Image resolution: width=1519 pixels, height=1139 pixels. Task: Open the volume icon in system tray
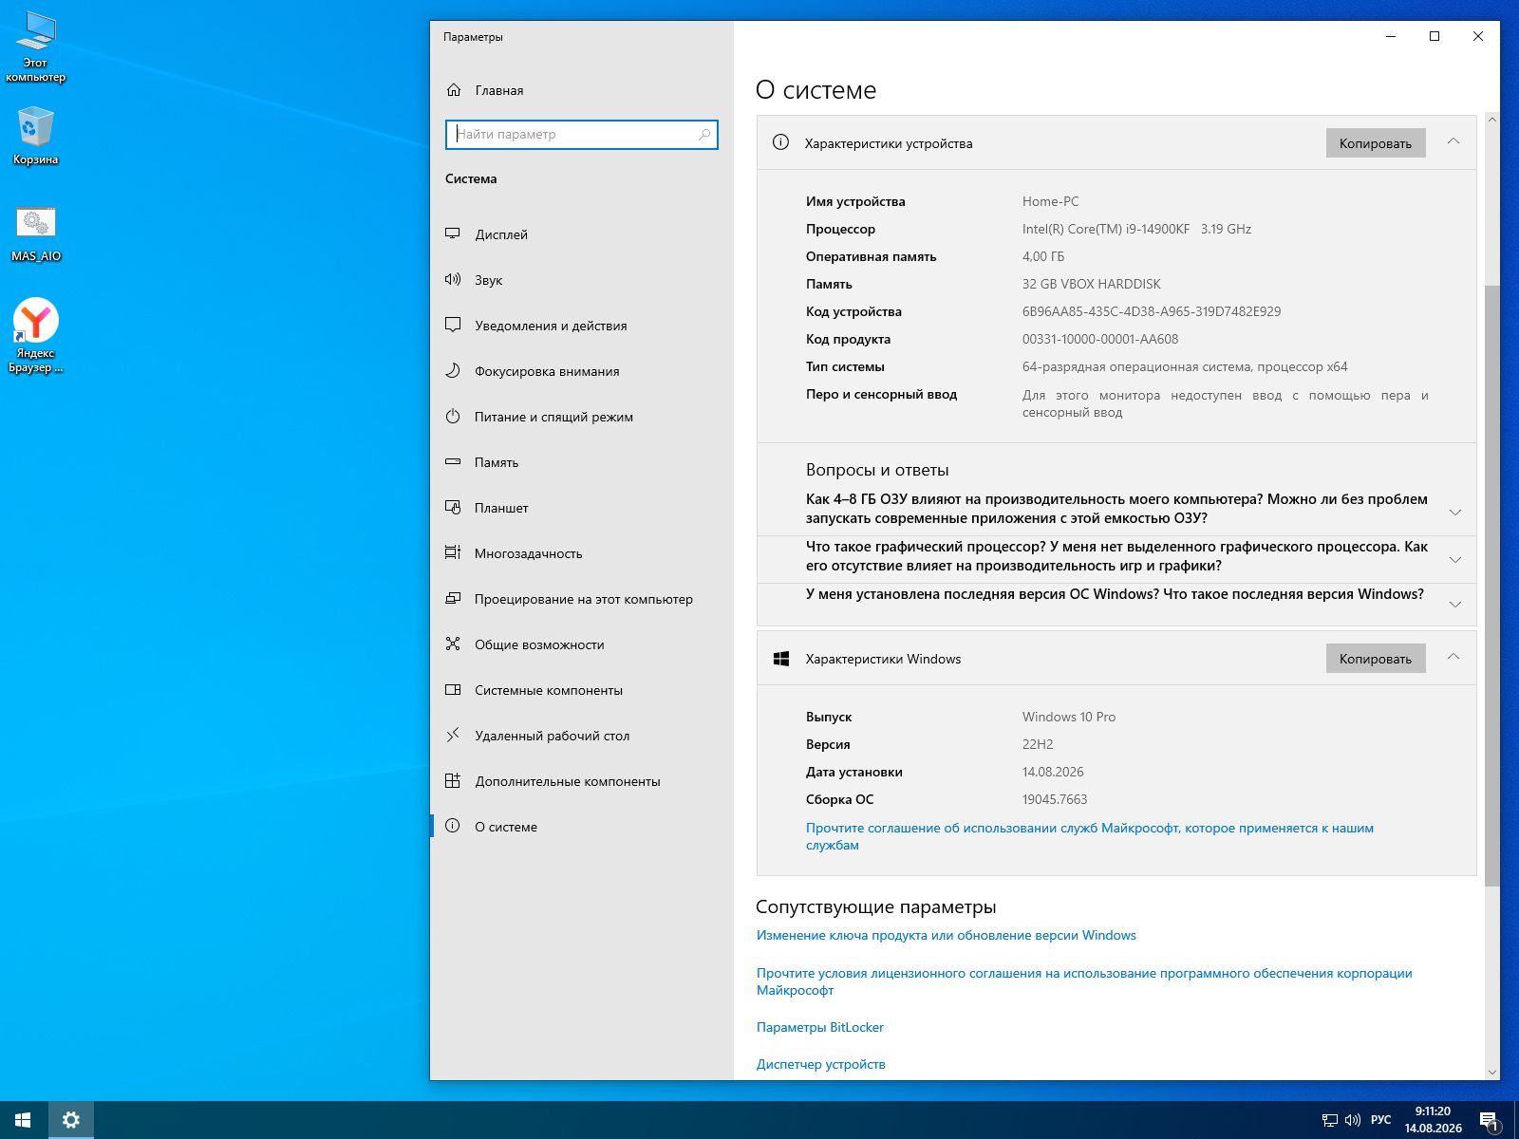1353,1120
